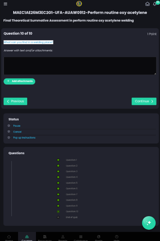The width and height of the screenshot is (160, 241).
Task: Select the Question 1 status dot
Action: pos(58,160)
